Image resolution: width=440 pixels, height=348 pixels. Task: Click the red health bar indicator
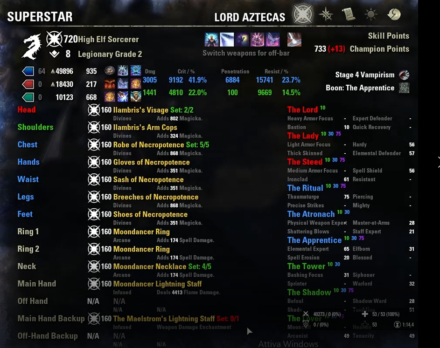(x=28, y=84)
